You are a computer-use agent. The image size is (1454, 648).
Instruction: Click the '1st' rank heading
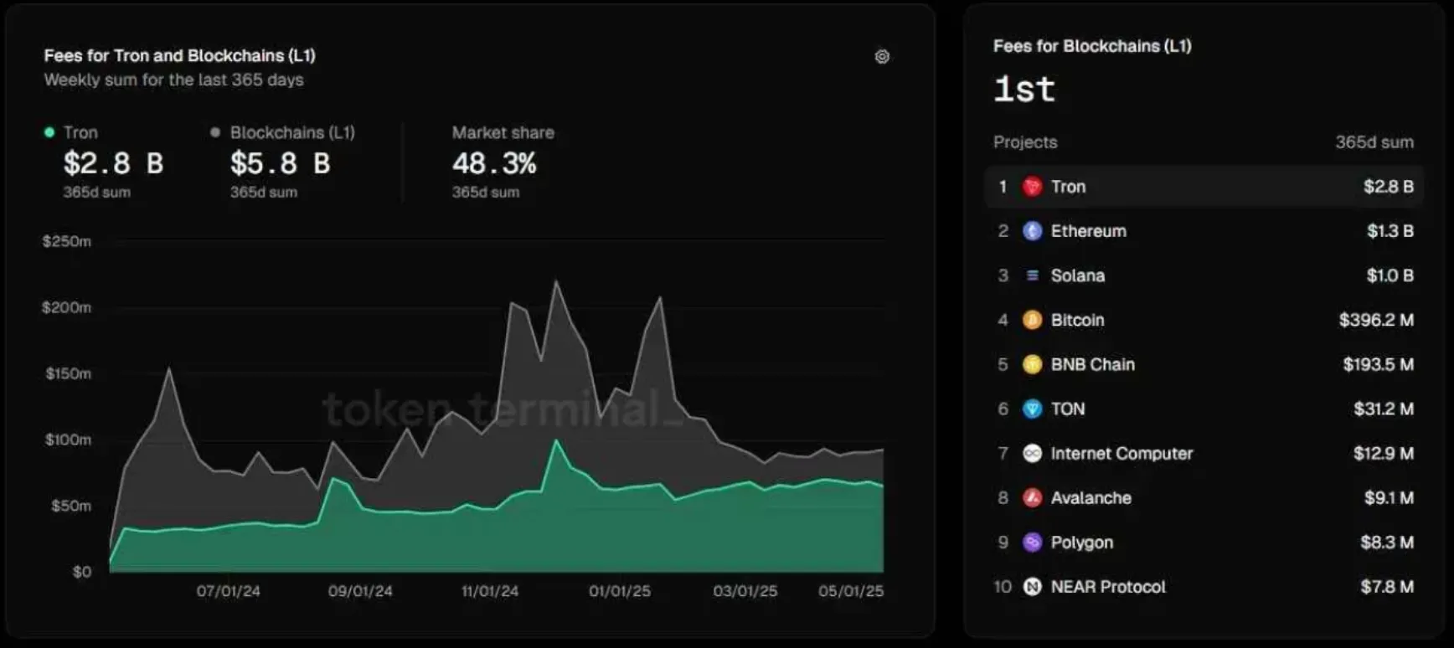tap(1024, 89)
